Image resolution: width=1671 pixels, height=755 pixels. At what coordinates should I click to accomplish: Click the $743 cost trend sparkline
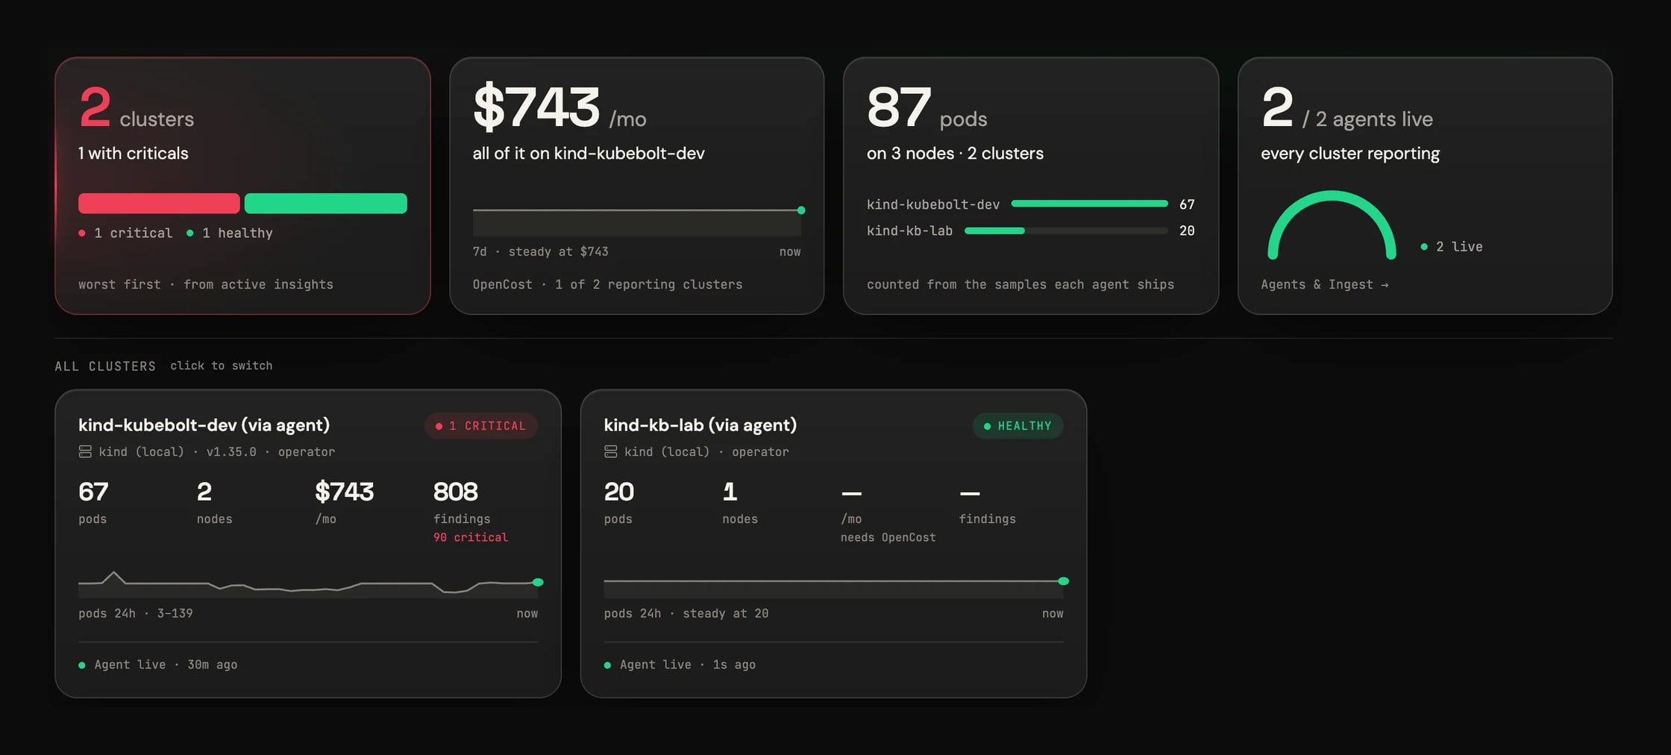[639, 221]
